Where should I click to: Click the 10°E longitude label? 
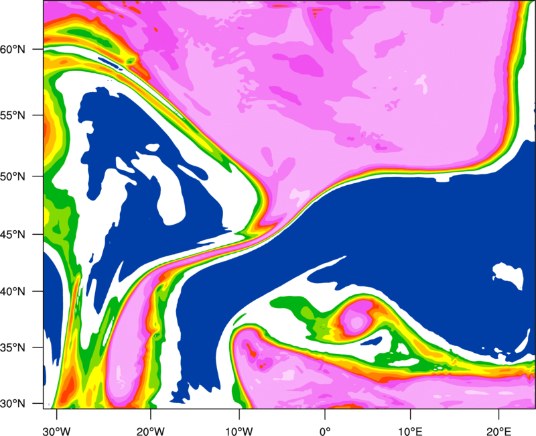tap(411, 431)
